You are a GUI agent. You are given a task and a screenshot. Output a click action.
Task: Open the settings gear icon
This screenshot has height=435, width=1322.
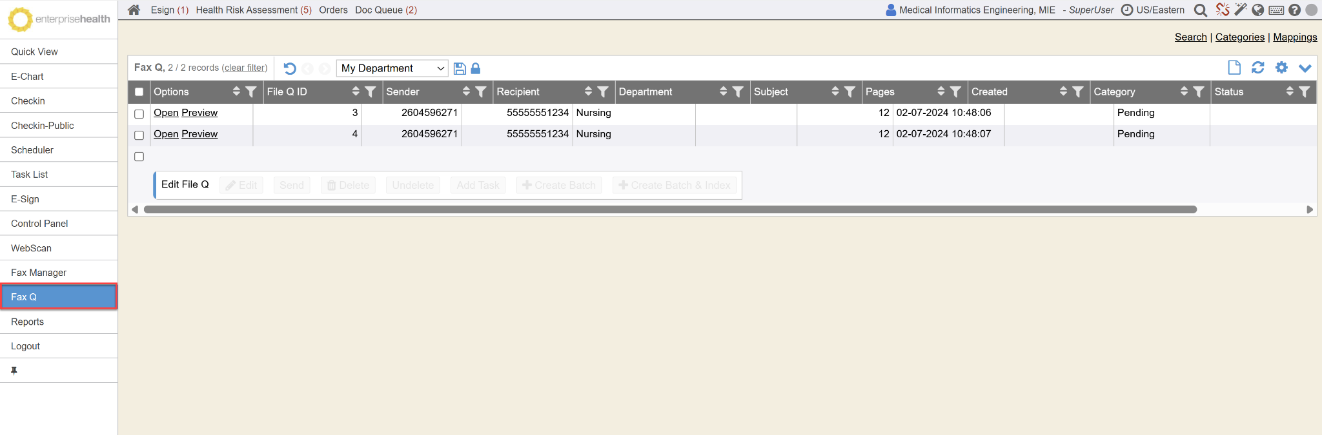(x=1281, y=68)
